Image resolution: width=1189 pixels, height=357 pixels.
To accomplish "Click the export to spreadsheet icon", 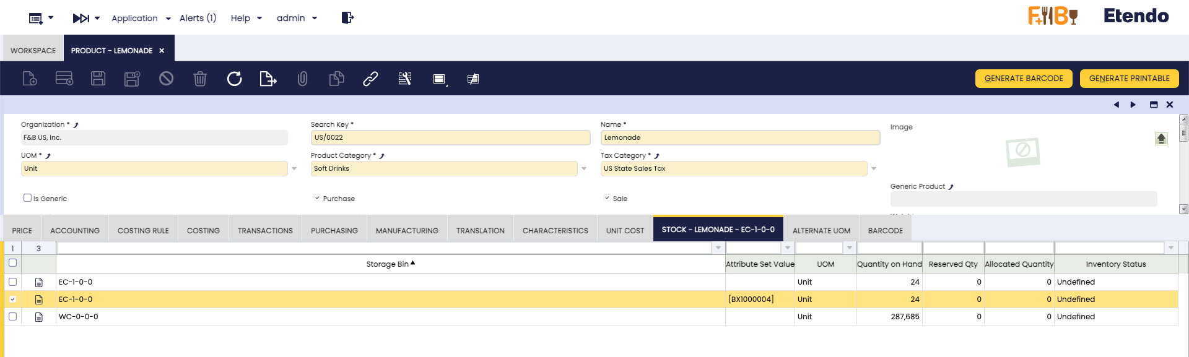I will pyautogui.click(x=268, y=79).
